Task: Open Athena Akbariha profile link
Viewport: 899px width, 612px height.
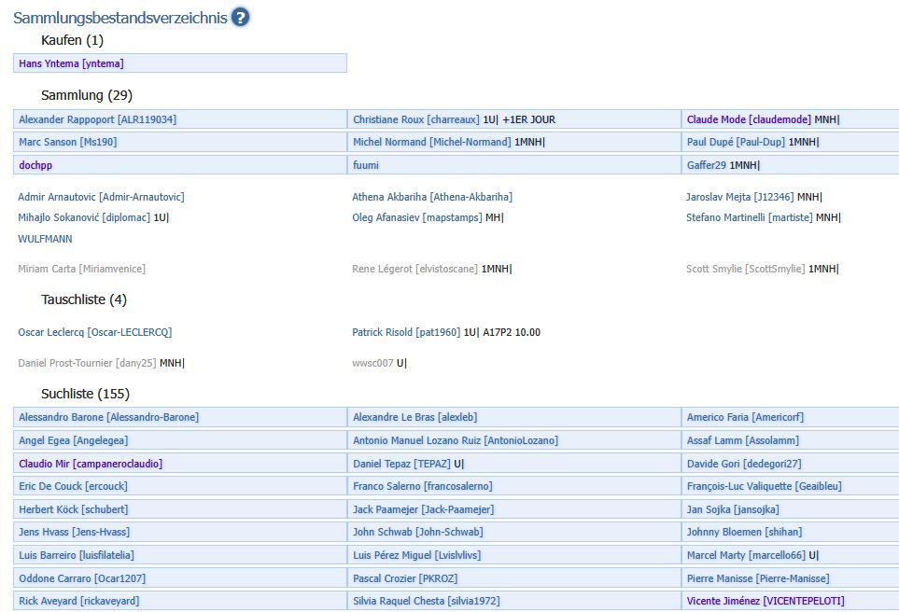Action: [431, 197]
